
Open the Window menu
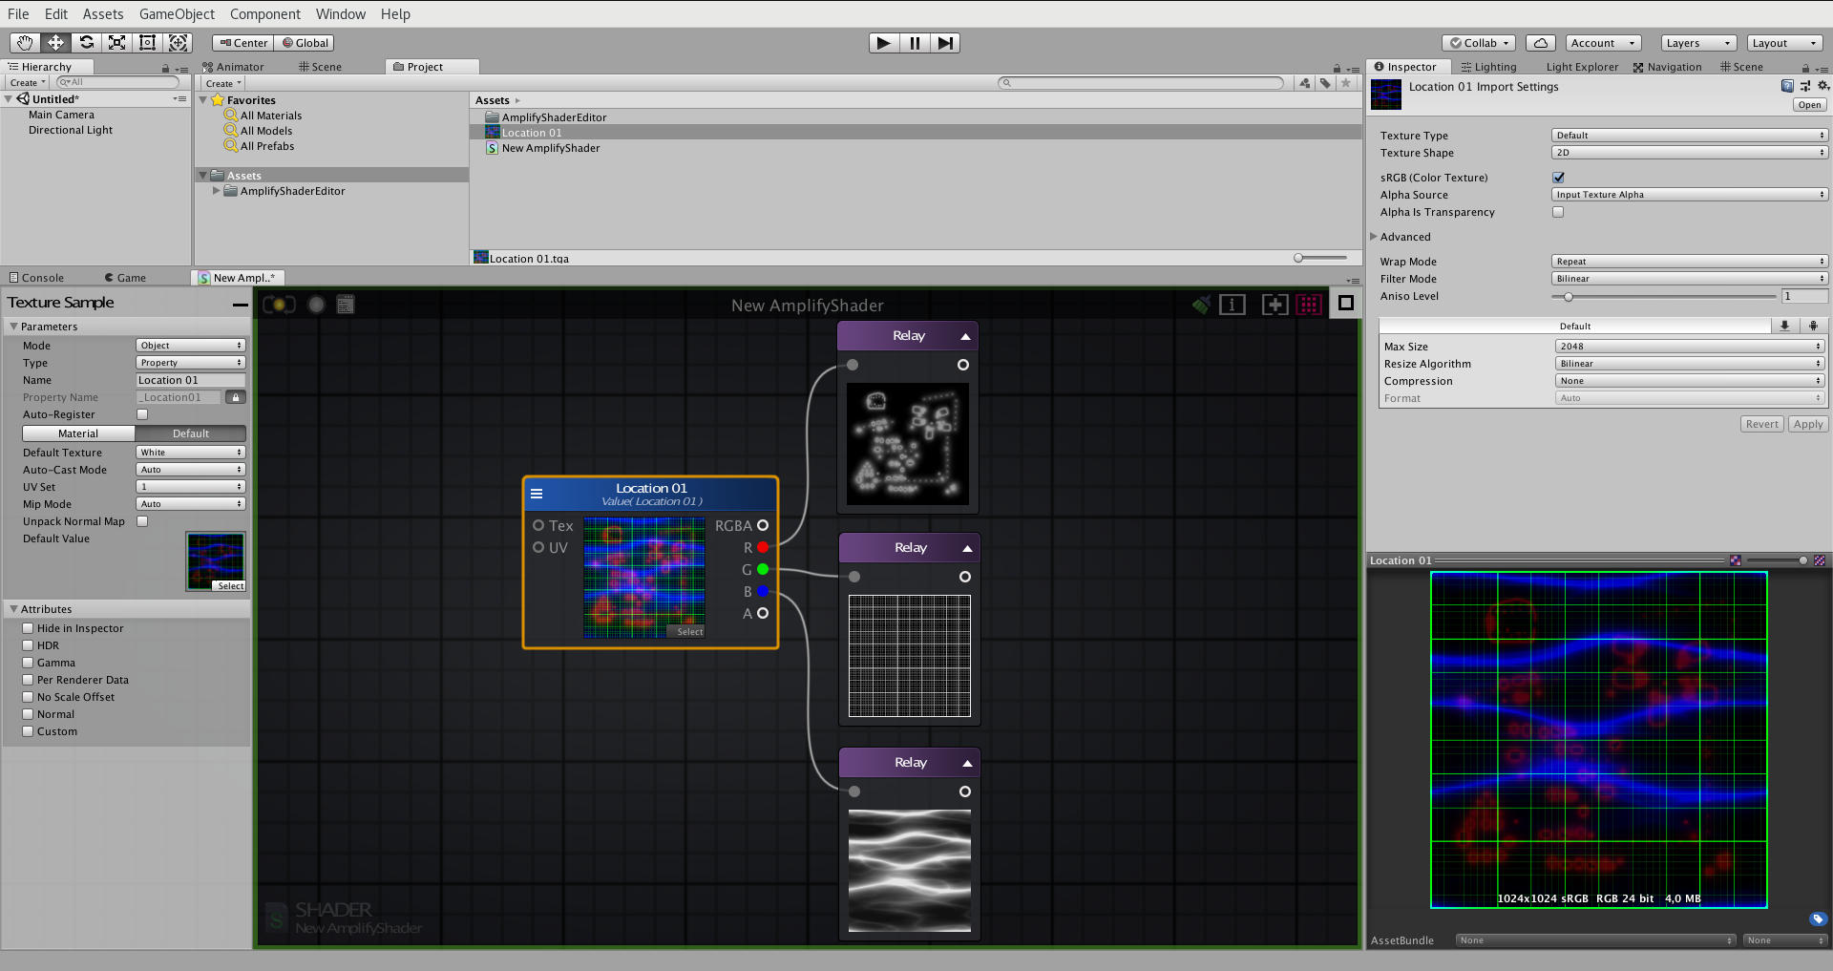pos(341,14)
